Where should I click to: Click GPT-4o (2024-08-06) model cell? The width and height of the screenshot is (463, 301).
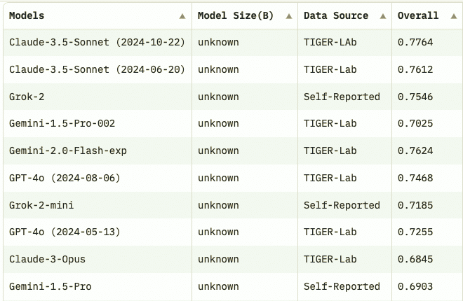tap(65, 178)
